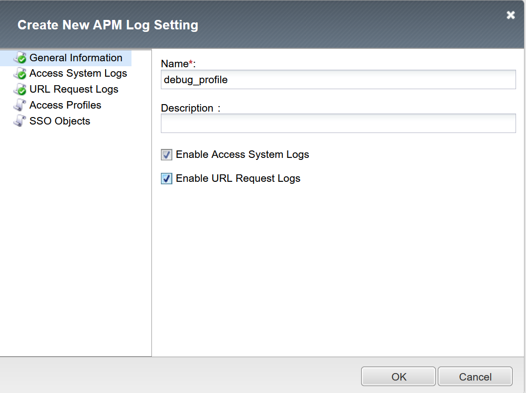The height and width of the screenshot is (393, 526).
Task: Close the dialog with the X icon
Action: 511,15
